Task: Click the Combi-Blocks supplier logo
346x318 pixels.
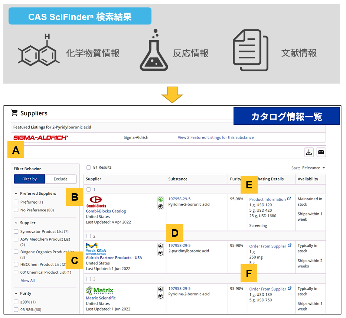Action: (x=96, y=202)
